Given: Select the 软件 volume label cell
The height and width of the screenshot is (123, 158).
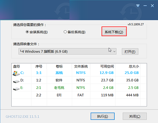Looking at the screenshot, I should tap(59, 80).
